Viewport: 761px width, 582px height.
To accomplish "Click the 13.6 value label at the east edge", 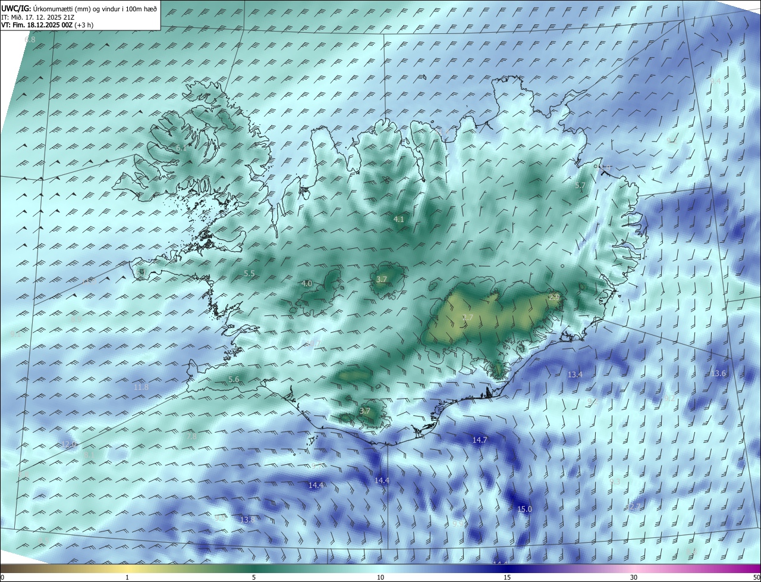I will (x=719, y=373).
